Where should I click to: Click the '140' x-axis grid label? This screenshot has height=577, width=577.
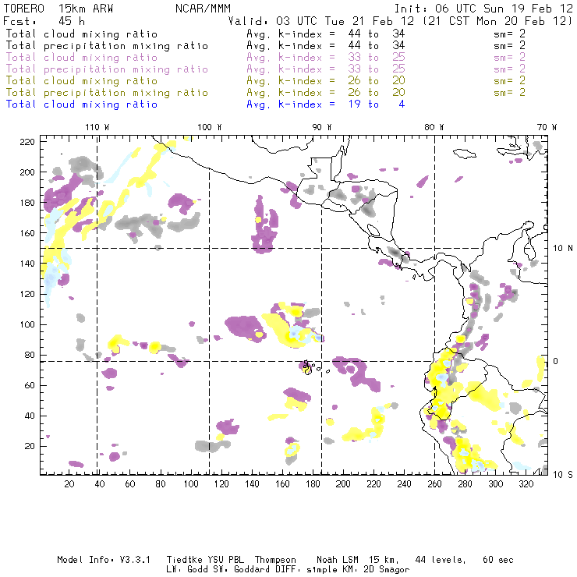click(x=252, y=484)
